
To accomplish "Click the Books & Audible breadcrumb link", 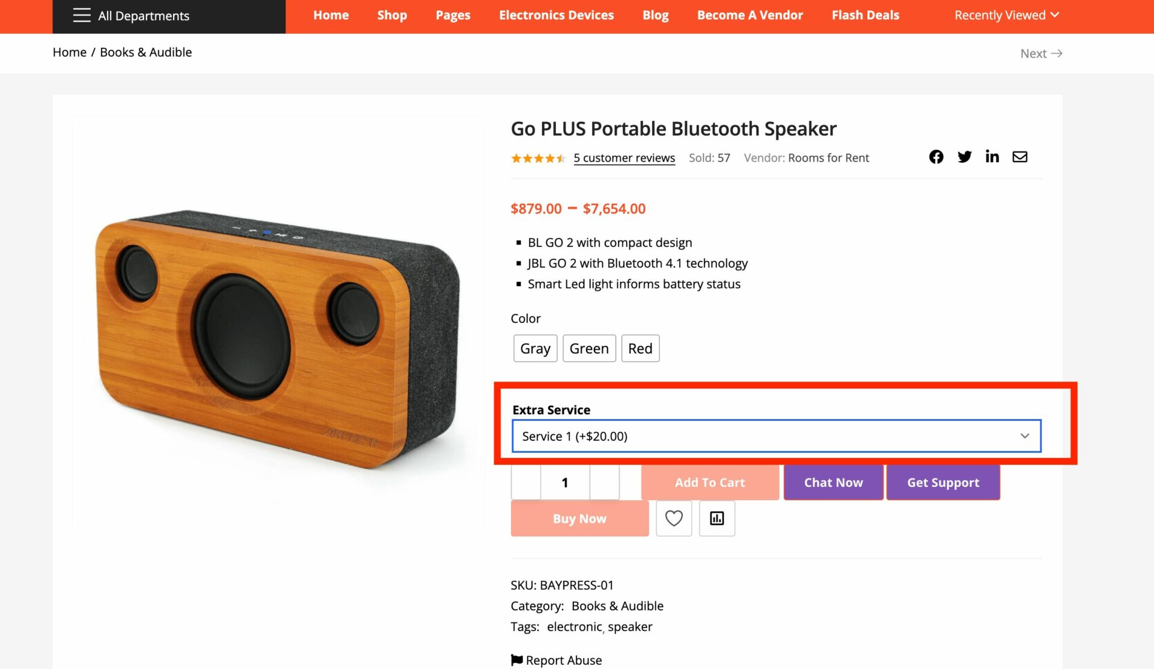I will coord(145,52).
